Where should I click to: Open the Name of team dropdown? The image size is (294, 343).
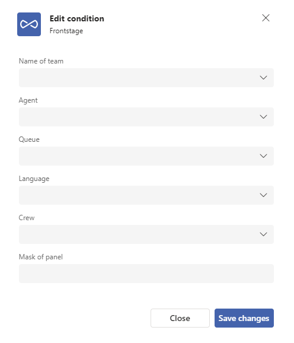pos(146,78)
